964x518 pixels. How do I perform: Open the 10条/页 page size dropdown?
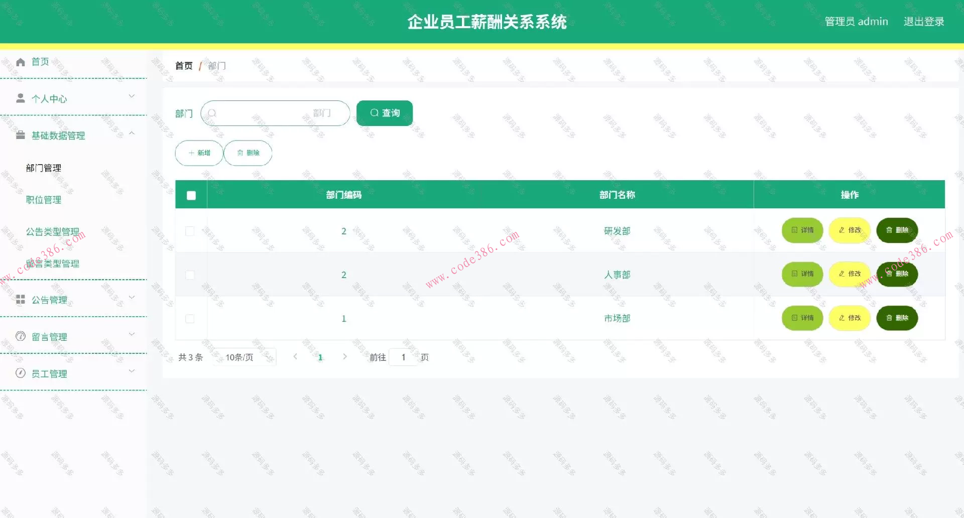[x=245, y=357]
